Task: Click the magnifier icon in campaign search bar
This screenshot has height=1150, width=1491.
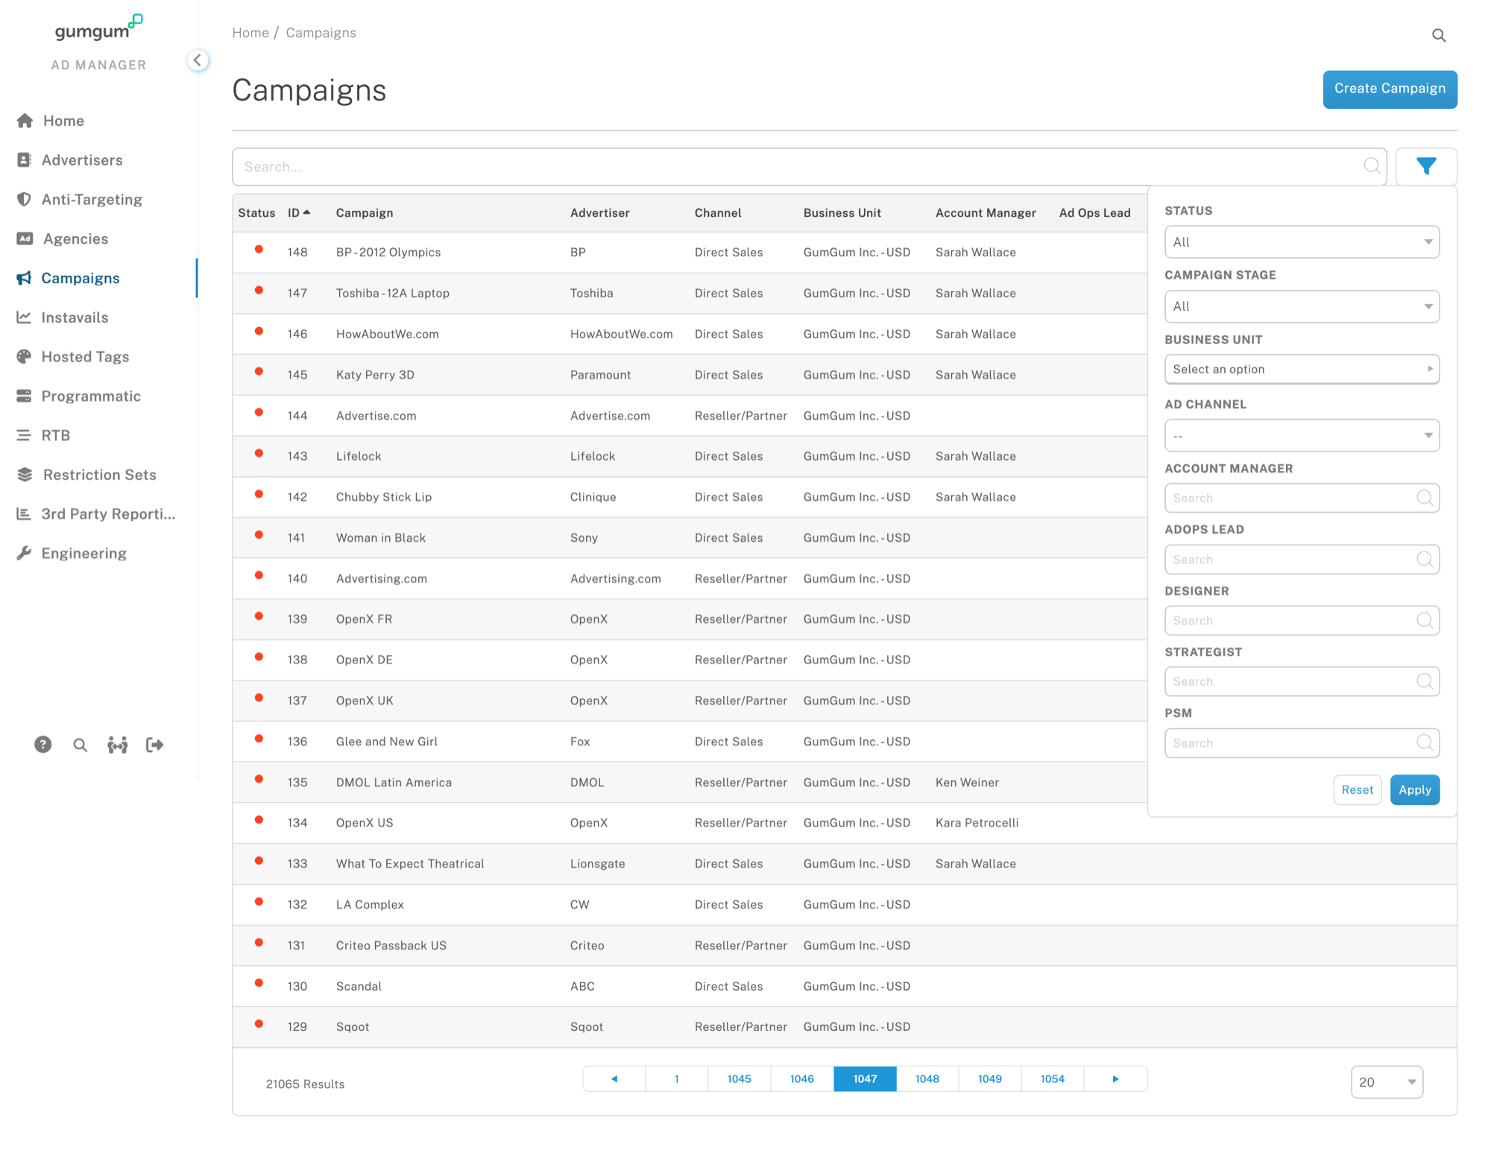Action: [1372, 166]
